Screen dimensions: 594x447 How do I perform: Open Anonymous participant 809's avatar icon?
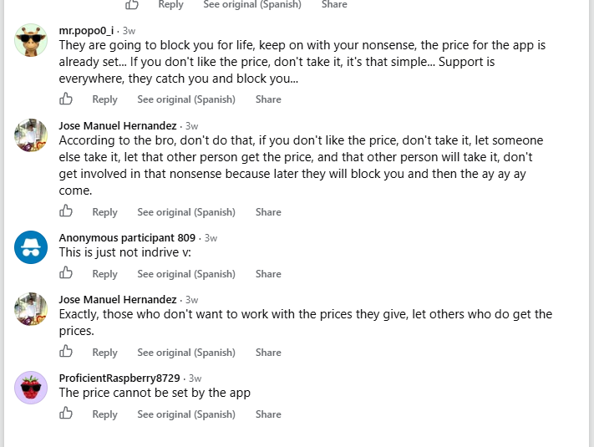[x=31, y=247]
